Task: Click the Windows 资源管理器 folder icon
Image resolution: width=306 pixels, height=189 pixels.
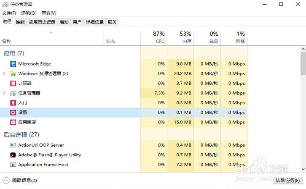Action: click(x=13, y=73)
